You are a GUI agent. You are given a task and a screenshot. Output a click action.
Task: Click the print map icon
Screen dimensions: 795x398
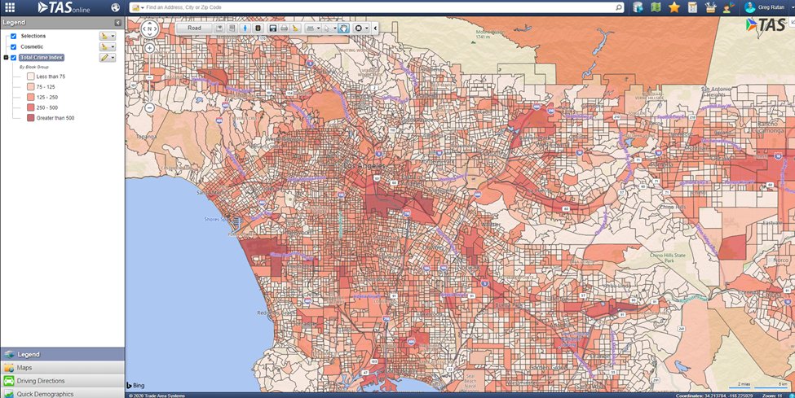coord(285,28)
